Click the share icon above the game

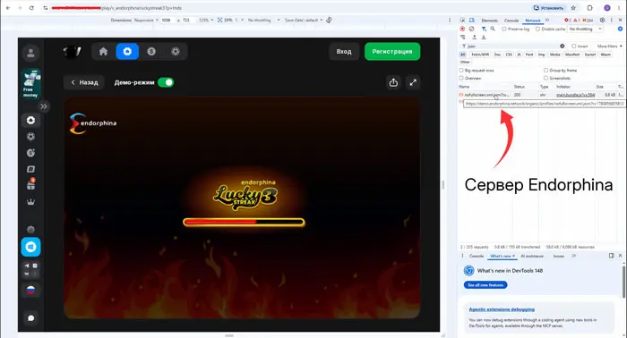click(393, 82)
